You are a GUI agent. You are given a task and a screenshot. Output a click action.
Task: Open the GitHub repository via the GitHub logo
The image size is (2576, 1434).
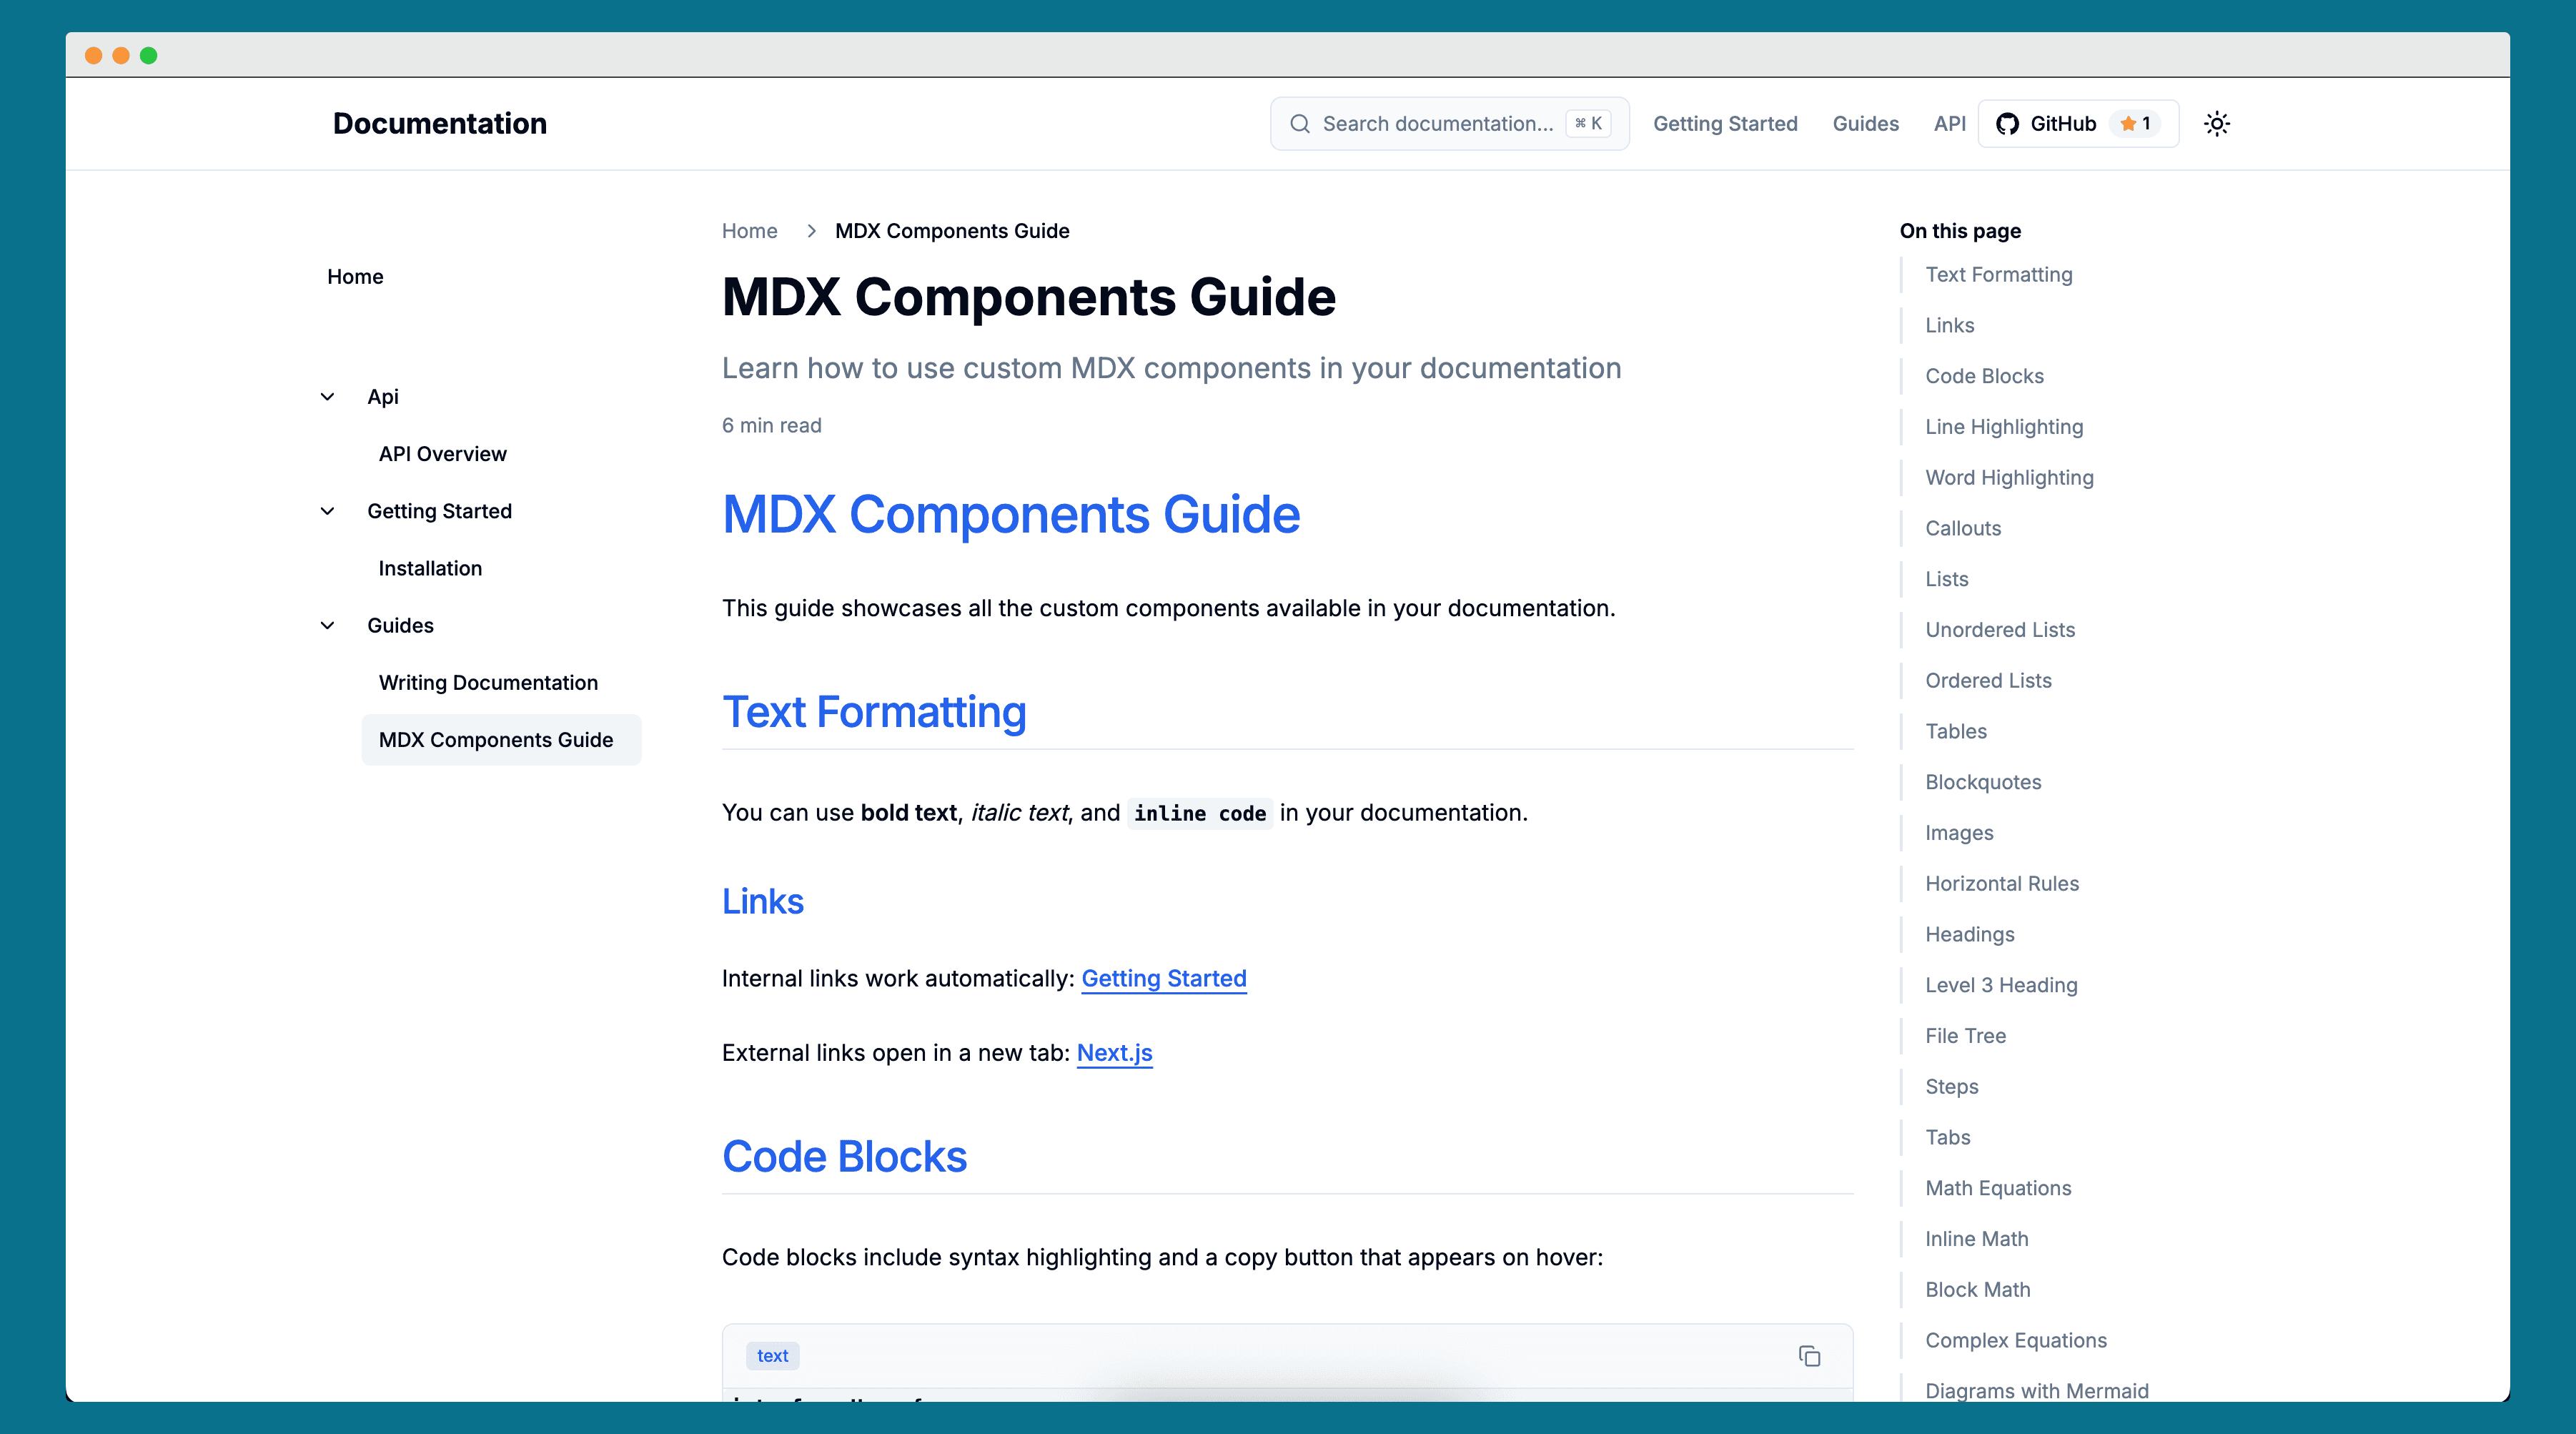tap(2007, 123)
